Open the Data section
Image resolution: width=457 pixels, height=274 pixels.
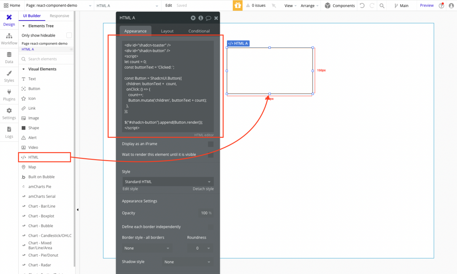point(9,58)
